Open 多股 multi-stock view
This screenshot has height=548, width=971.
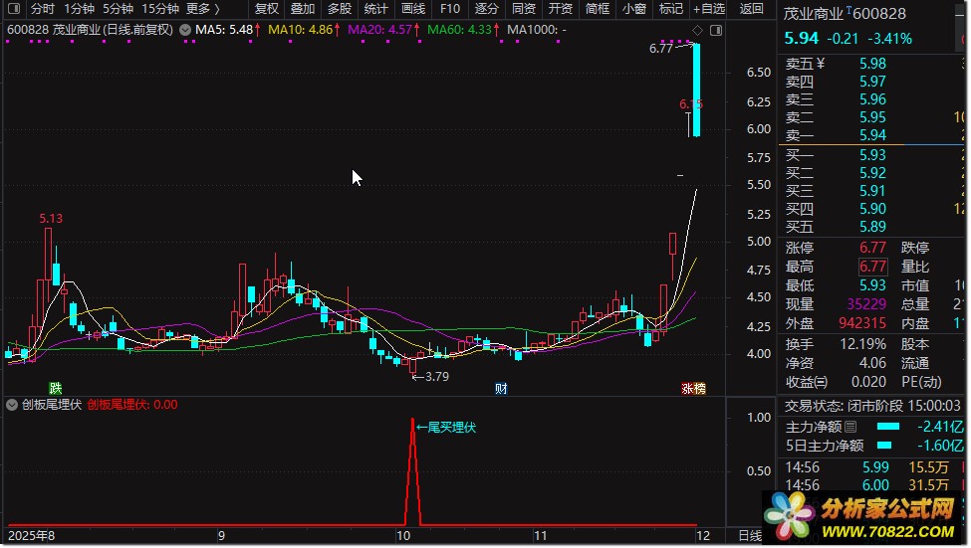340,9
